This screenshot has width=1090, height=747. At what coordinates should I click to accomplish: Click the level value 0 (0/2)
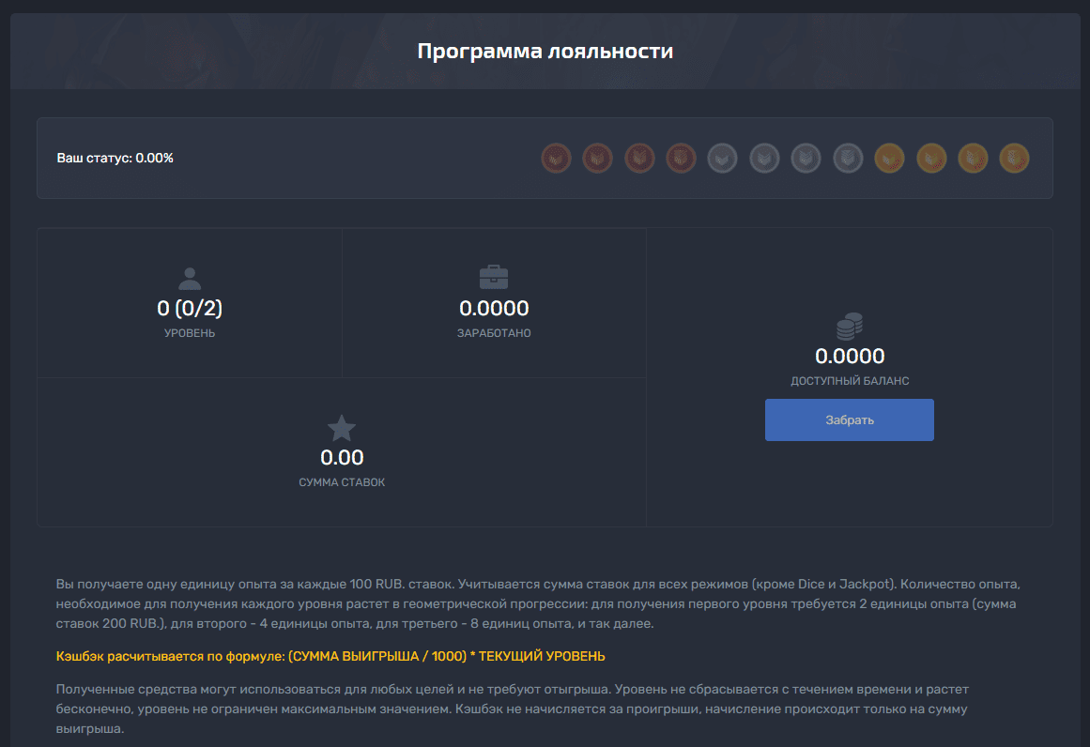190,308
